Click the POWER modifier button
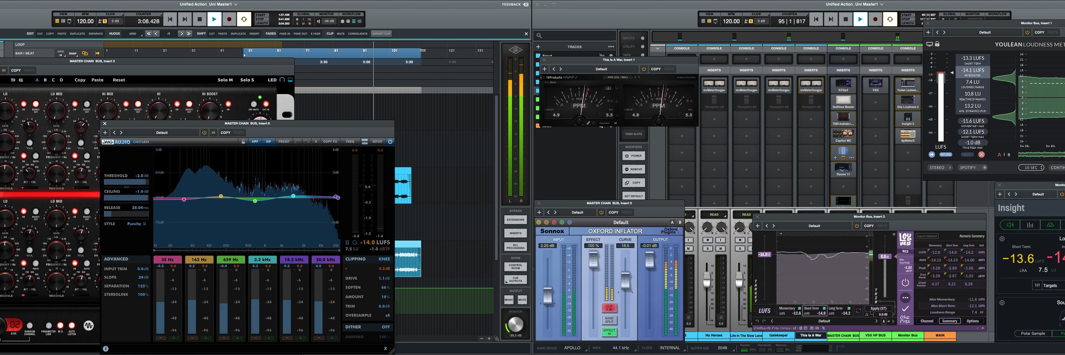This screenshot has width=1065, height=355. pos(633,156)
